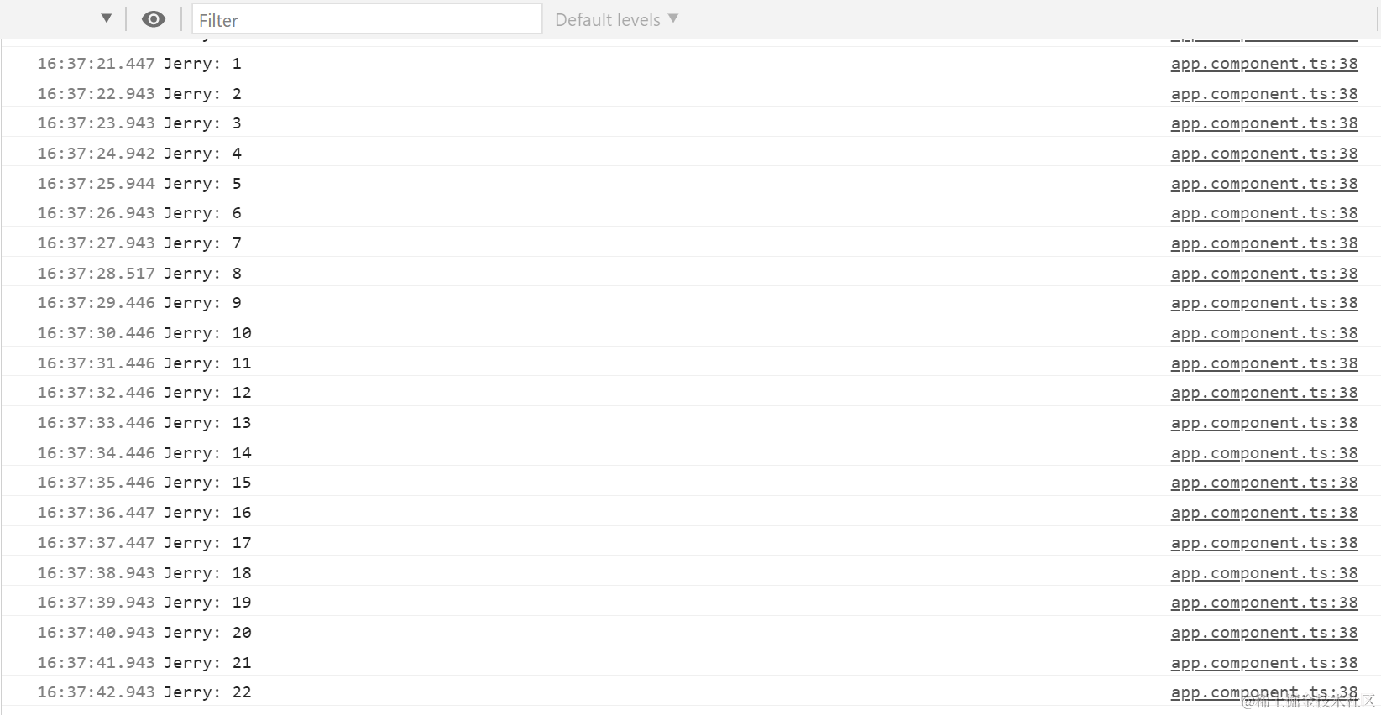
Task: Open app.component.ts:38 link for Jerry: 10
Action: pos(1264,333)
